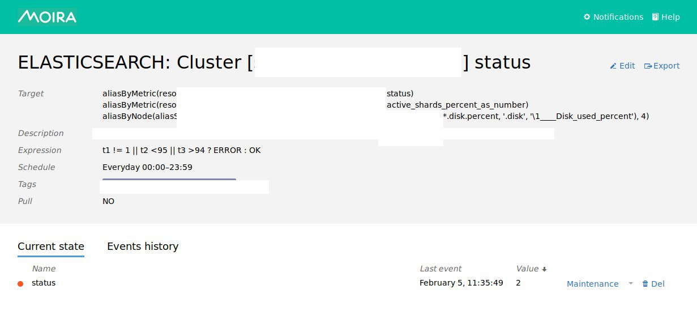Sort metrics by the Name column
Screen dimensions: 697x336
pyautogui.click(x=44, y=269)
